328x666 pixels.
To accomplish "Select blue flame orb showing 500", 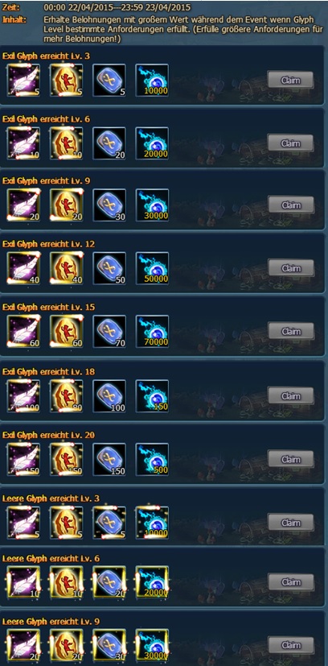I will coord(152,460).
